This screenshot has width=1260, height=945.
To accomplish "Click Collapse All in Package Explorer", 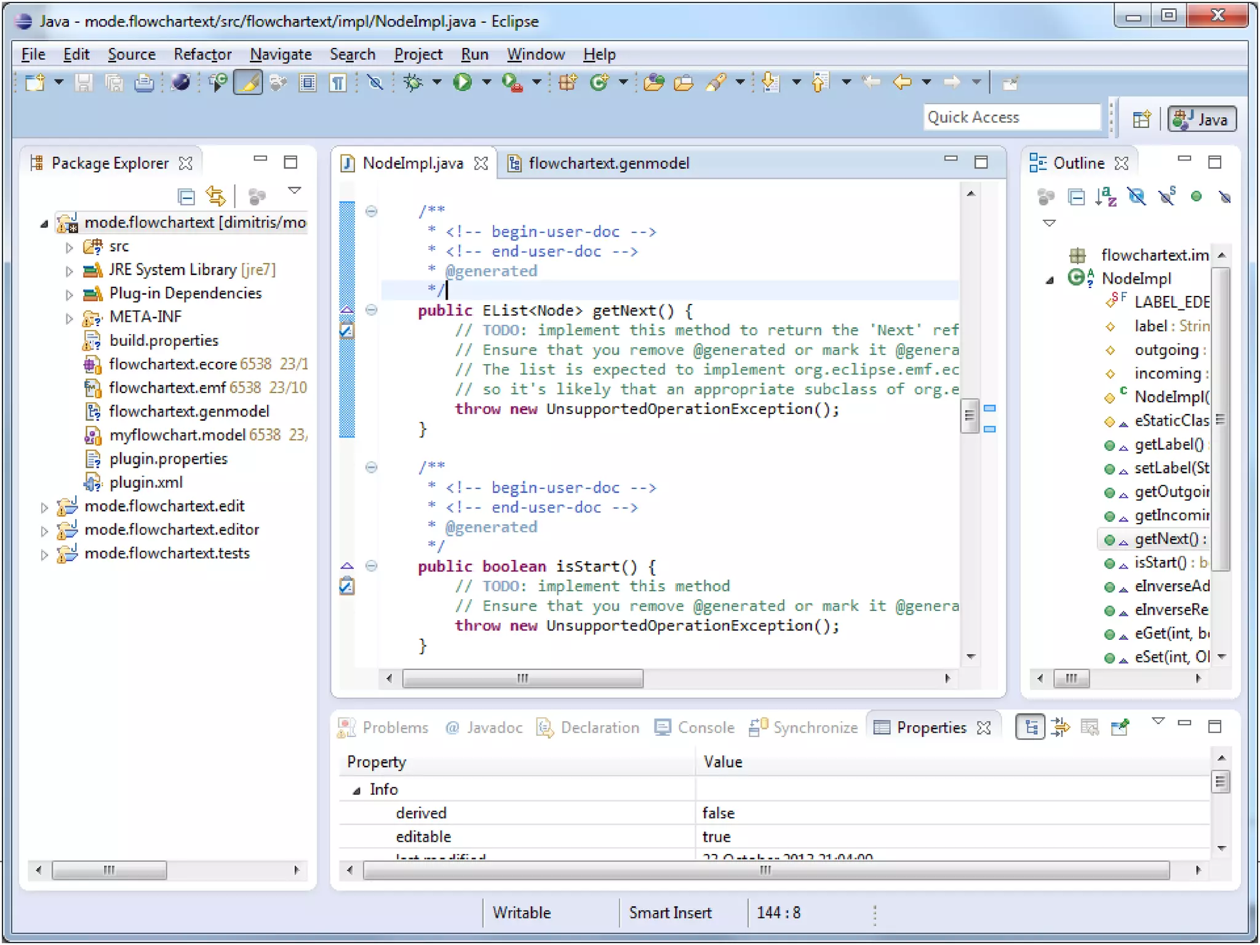I will click(186, 197).
